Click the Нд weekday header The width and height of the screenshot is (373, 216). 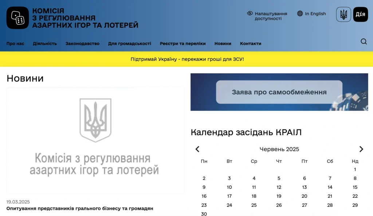[355, 161]
